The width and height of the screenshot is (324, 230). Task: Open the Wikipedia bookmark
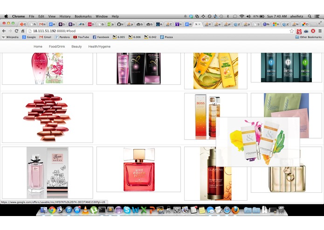tap(10, 37)
